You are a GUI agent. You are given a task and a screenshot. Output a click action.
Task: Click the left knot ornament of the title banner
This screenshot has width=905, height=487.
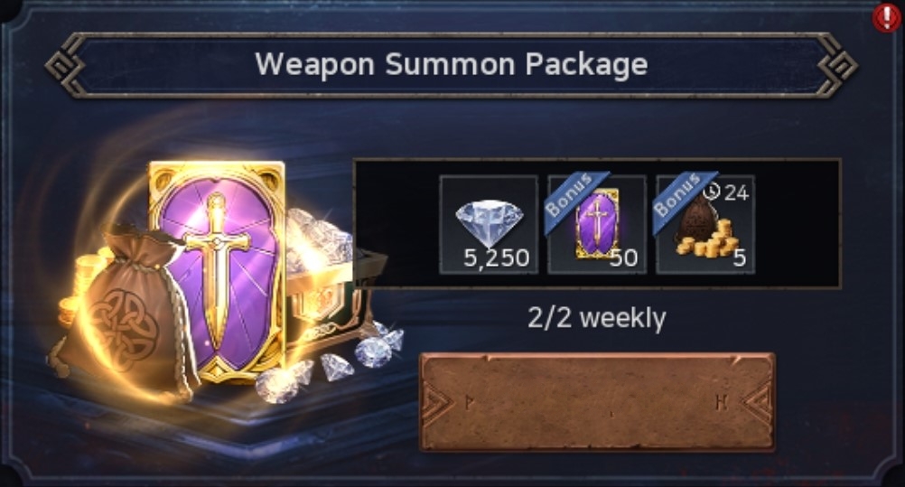coord(65,65)
